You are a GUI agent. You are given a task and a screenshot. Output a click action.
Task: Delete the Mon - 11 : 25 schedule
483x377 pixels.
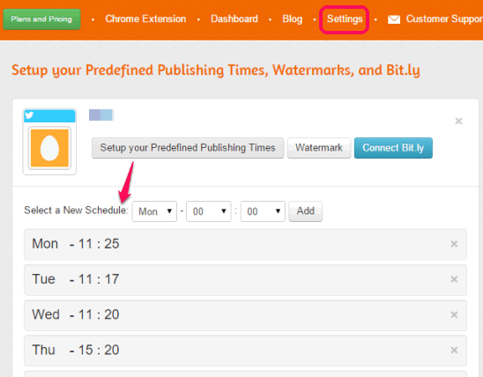coord(454,244)
